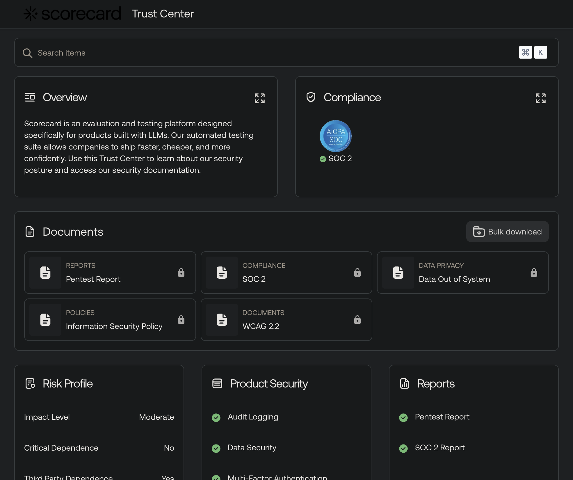
Task: Click the Risk Profile section icon
Action: click(x=30, y=383)
